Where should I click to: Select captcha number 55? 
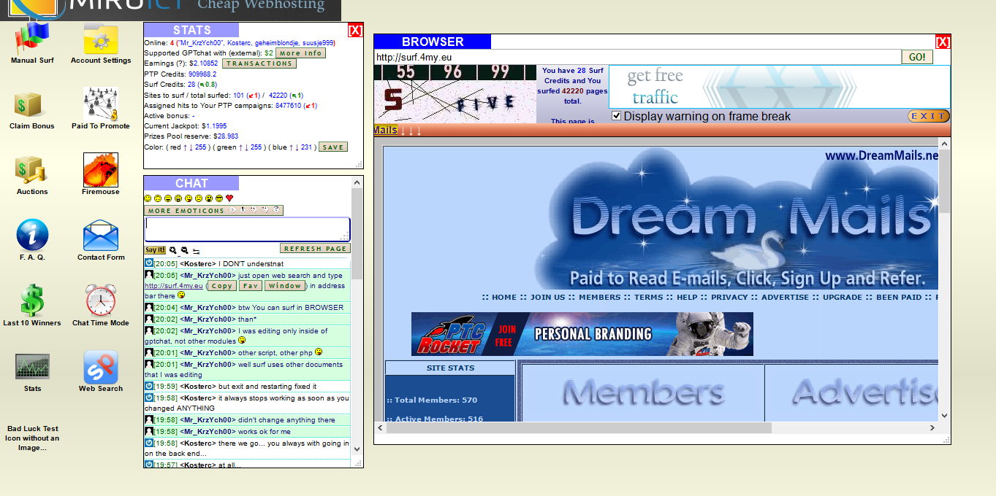[406, 72]
